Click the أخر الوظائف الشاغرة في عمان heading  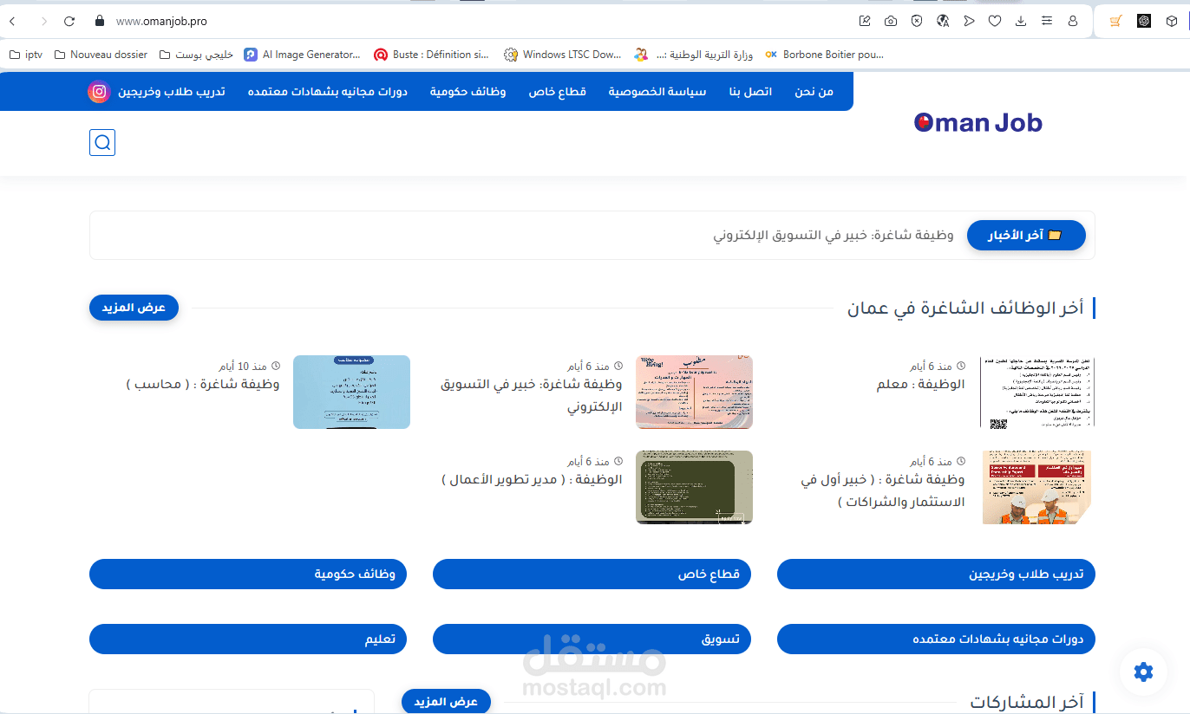965,308
